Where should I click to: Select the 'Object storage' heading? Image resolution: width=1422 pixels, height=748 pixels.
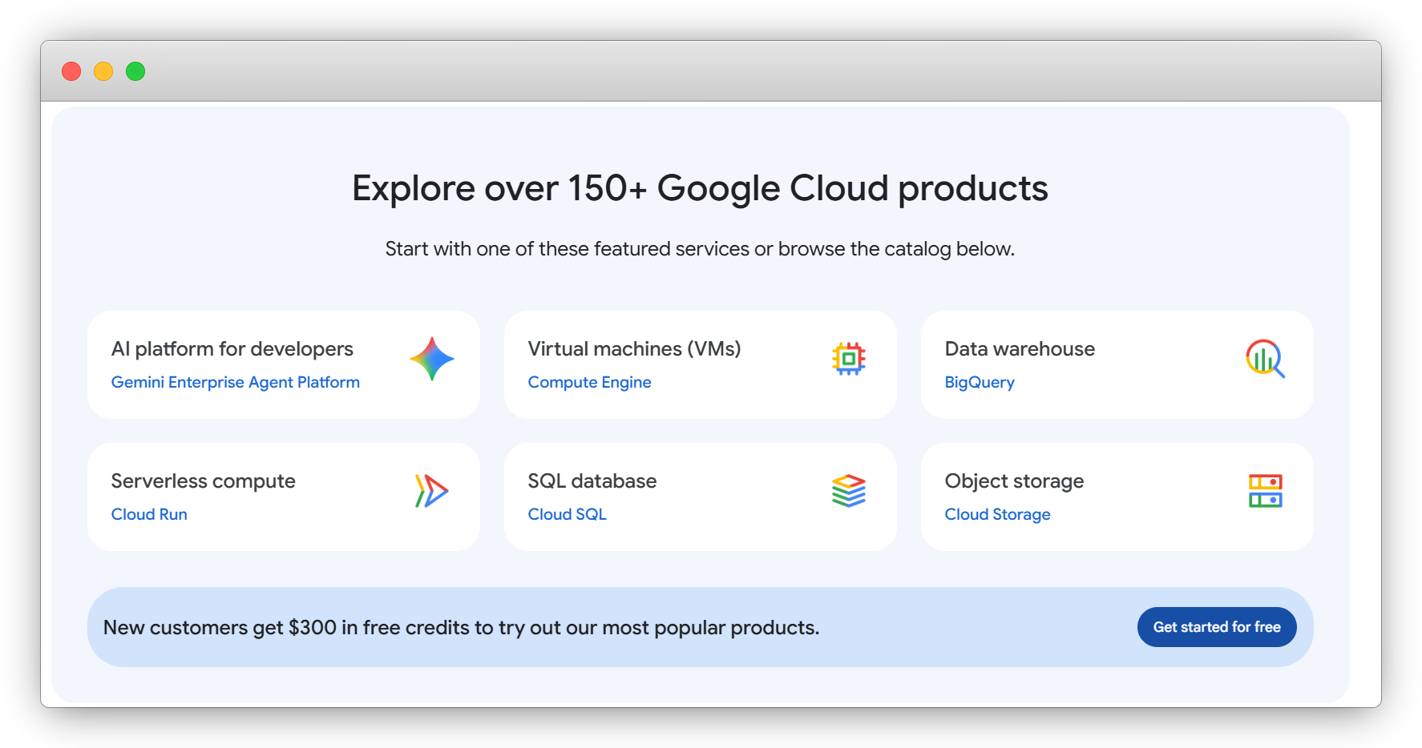1014,481
